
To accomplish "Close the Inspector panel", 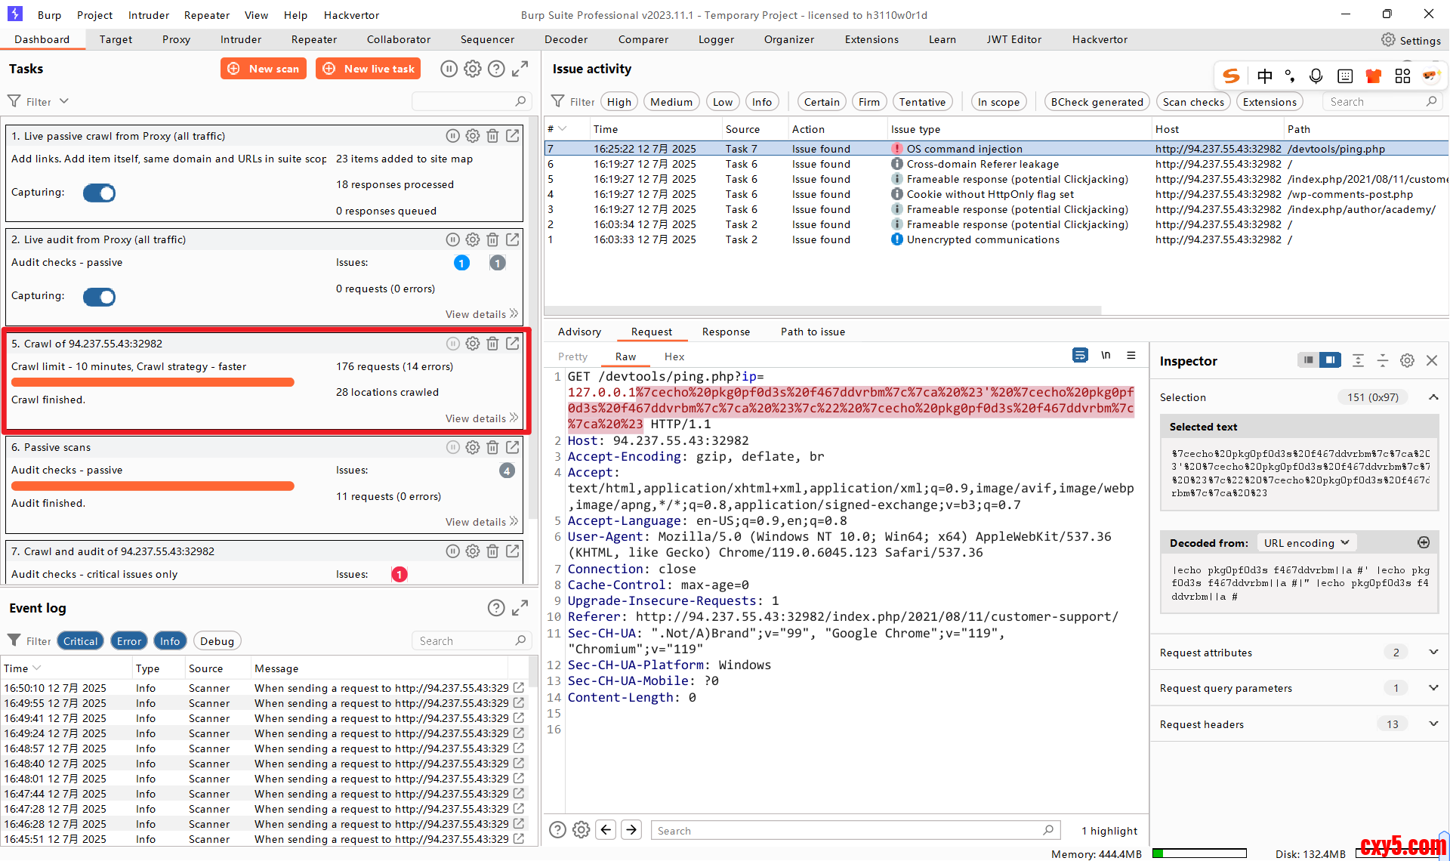I will click(1432, 361).
